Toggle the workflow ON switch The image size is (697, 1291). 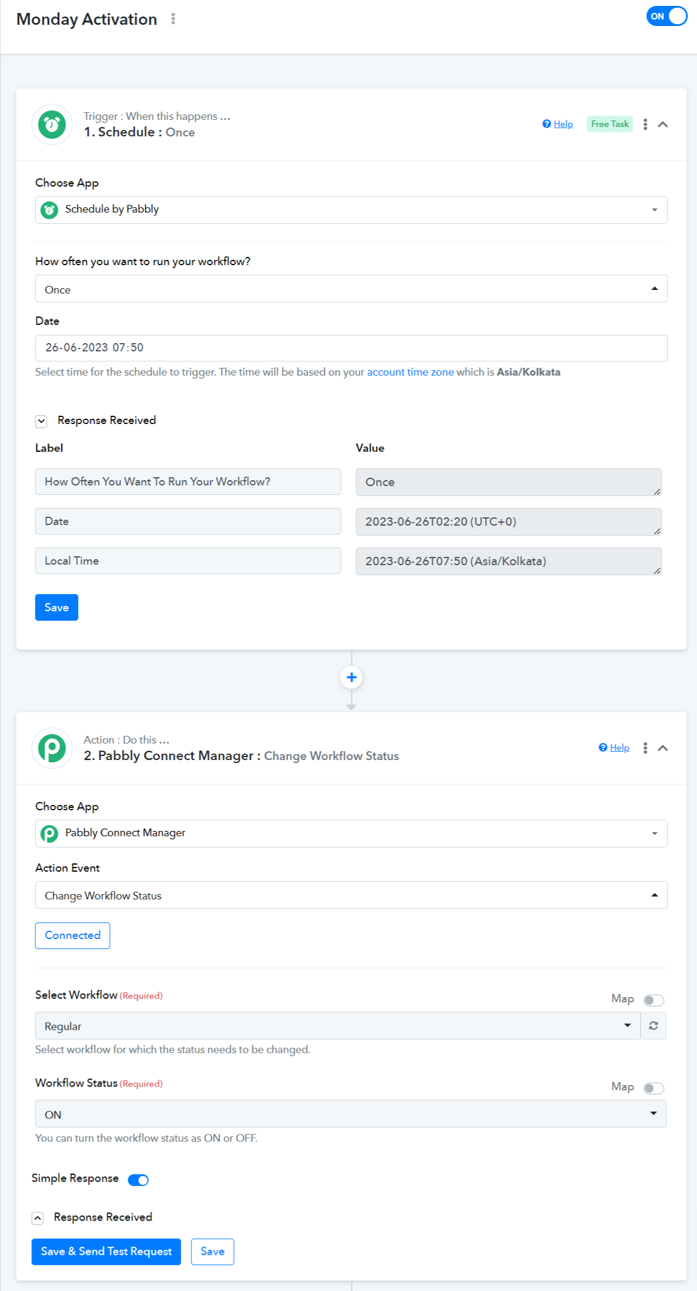point(667,17)
